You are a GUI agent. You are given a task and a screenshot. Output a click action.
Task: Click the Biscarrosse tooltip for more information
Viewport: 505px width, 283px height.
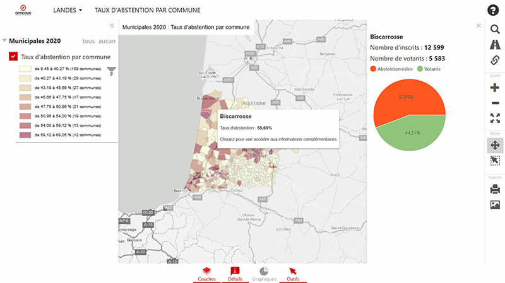coord(278,129)
